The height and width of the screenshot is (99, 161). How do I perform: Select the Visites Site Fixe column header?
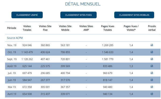click(x=45, y=28)
